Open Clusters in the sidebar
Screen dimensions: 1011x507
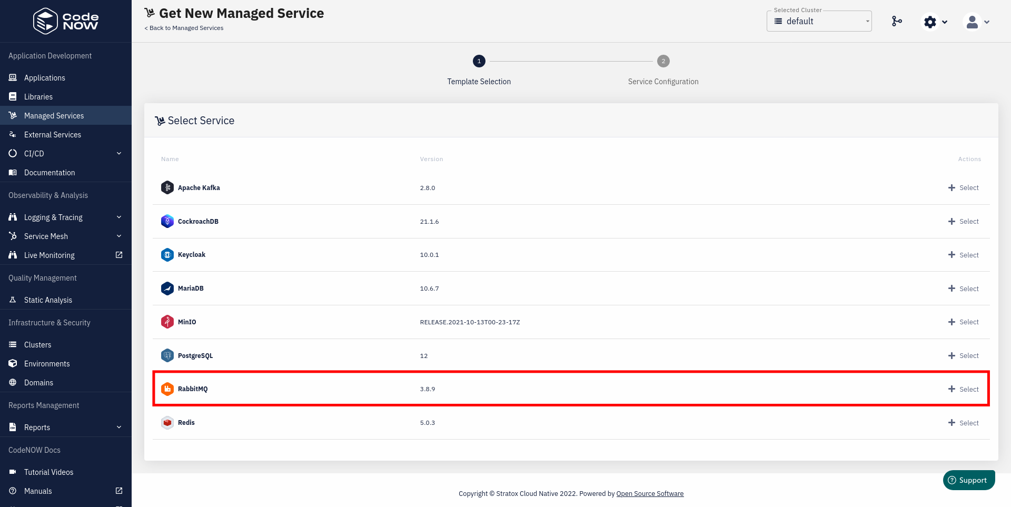(x=66, y=344)
